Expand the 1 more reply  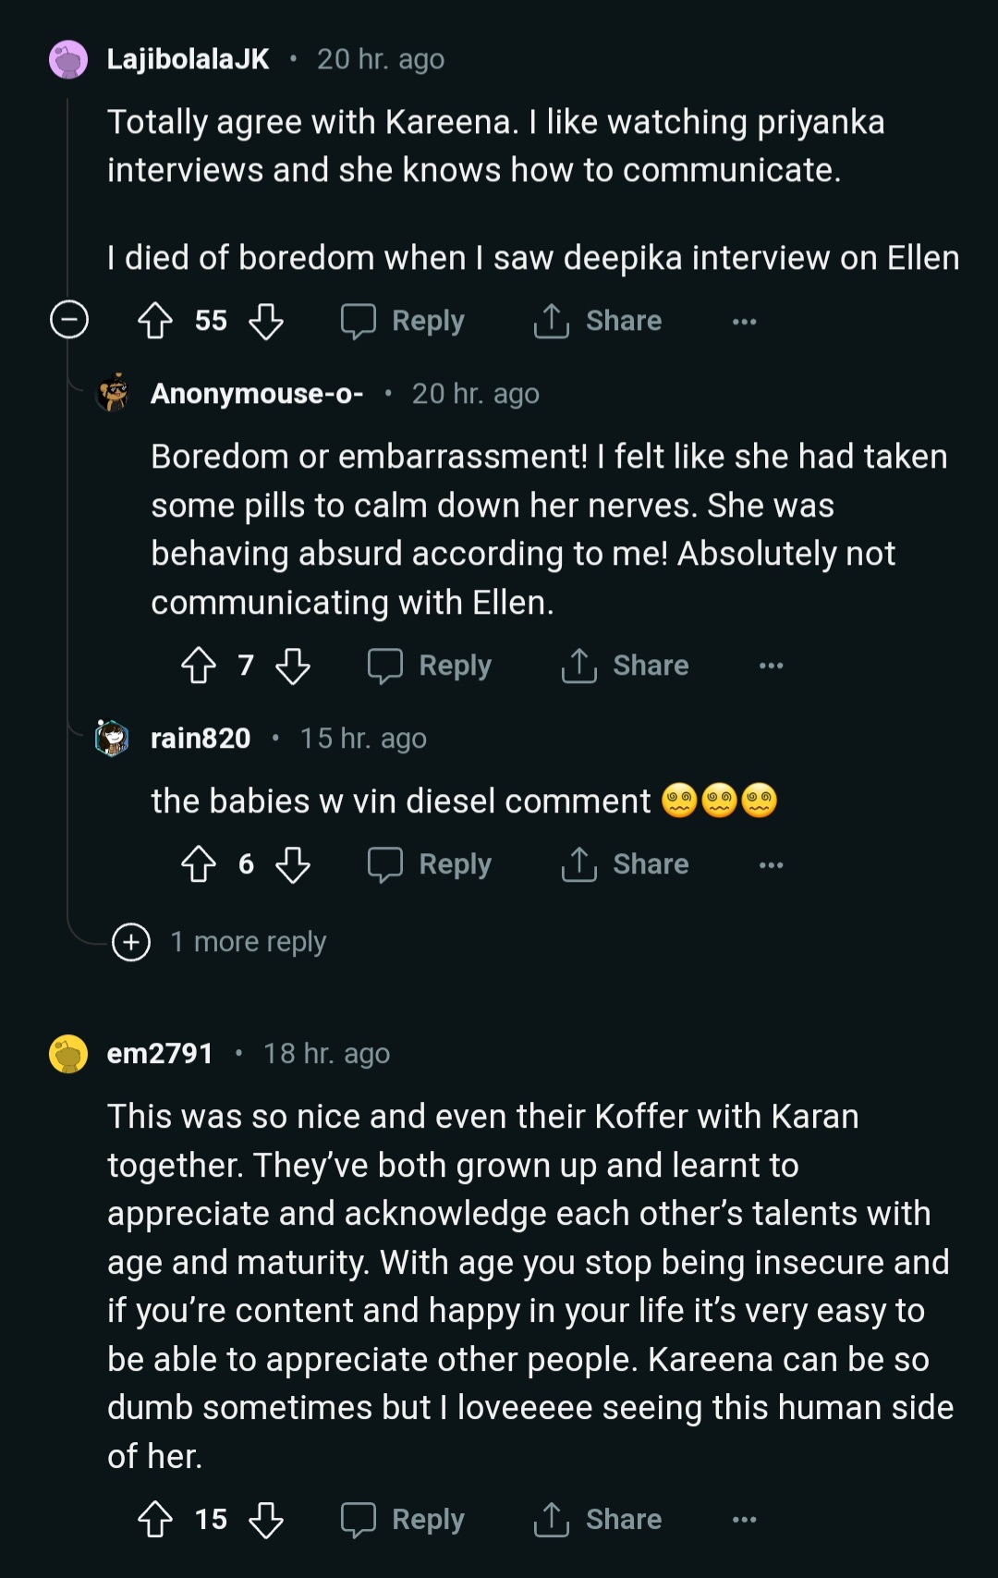tap(131, 942)
